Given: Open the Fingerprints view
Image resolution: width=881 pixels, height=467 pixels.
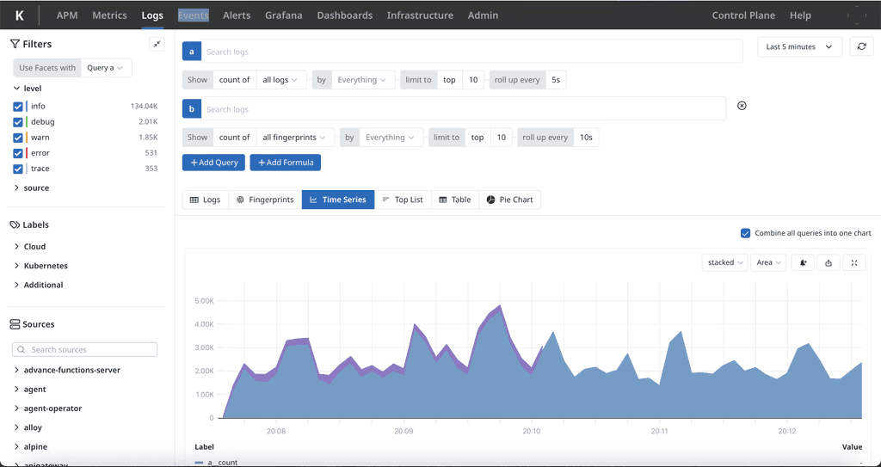Looking at the screenshot, I should tap(265, 200).
